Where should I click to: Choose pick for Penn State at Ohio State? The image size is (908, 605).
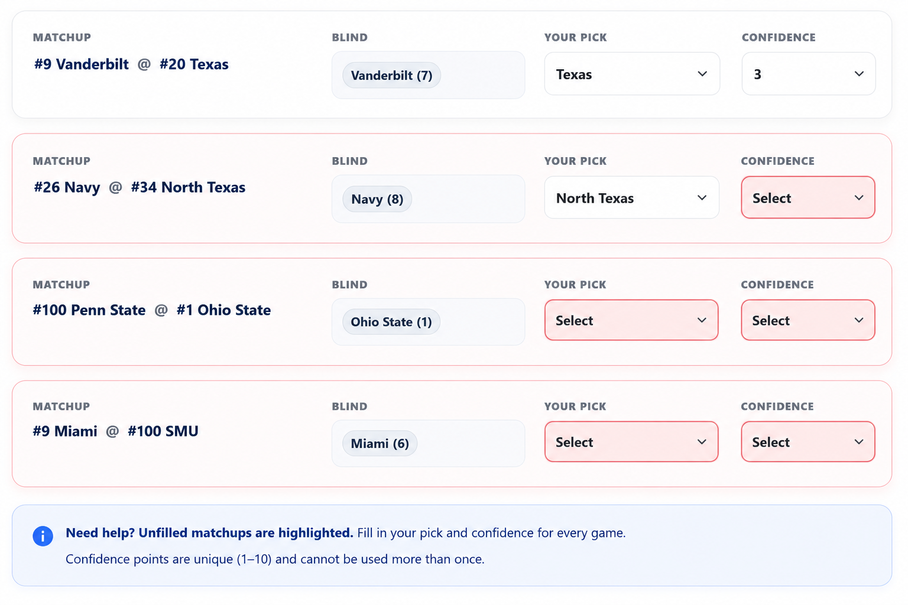(x=631, y=320)
